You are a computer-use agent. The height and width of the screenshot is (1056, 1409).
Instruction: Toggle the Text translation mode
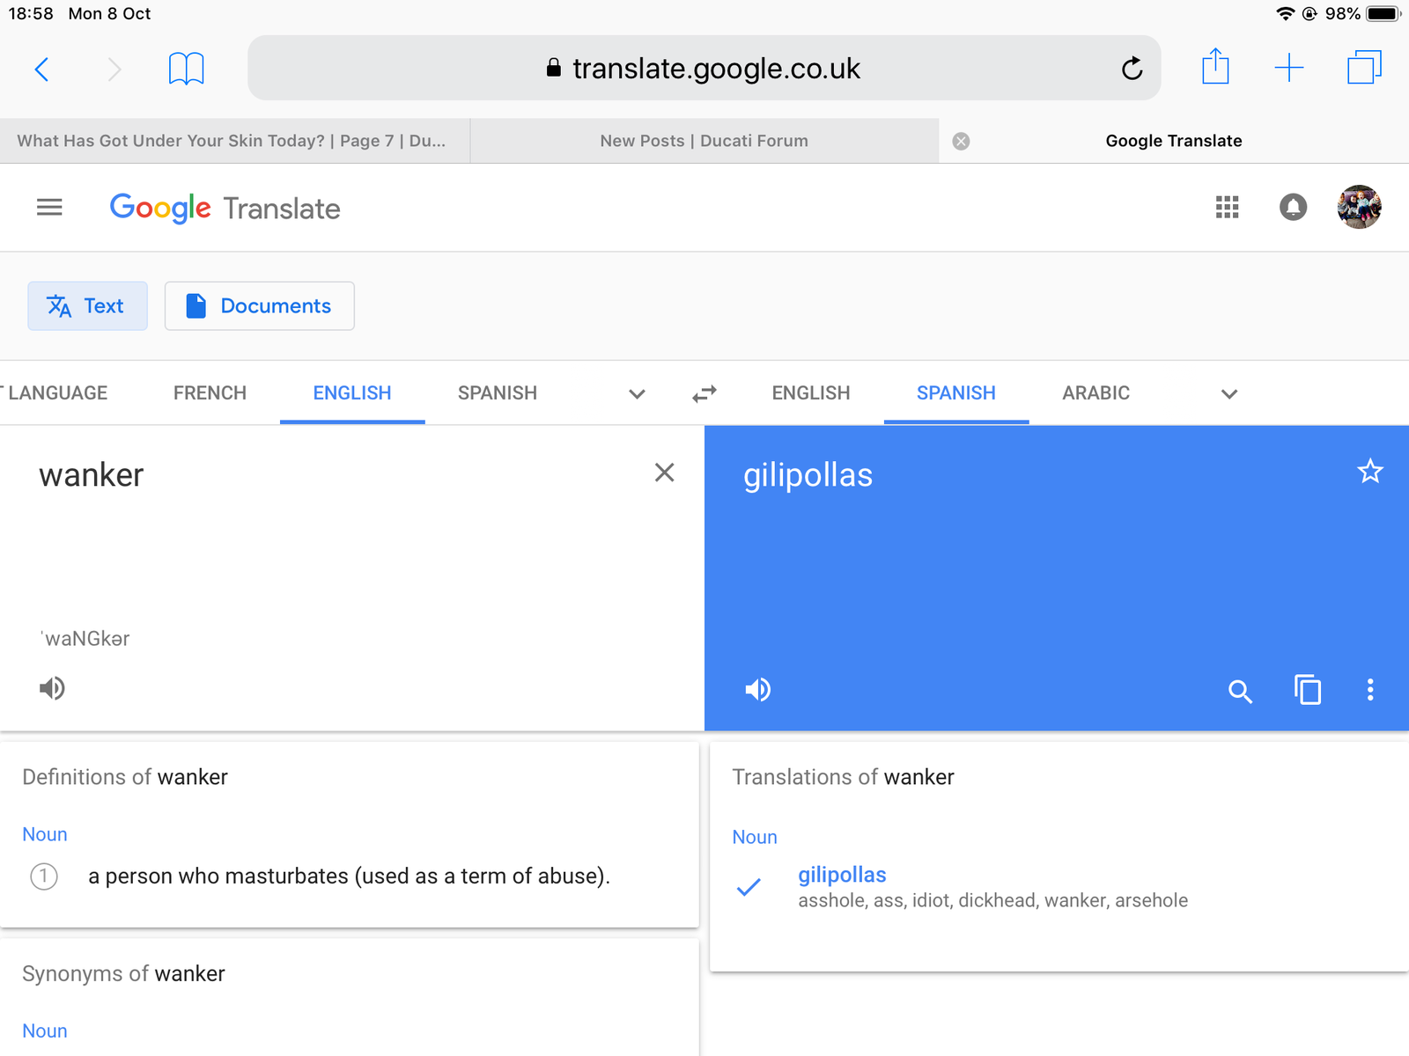[87, 306]
